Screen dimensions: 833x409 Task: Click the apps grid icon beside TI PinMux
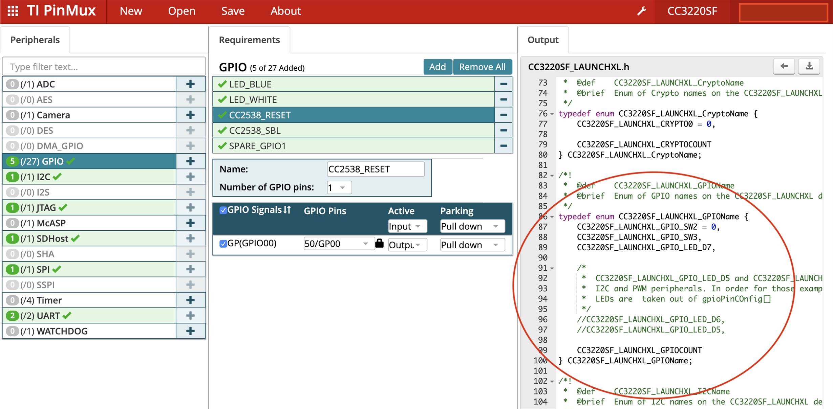(x=13, y=11)
